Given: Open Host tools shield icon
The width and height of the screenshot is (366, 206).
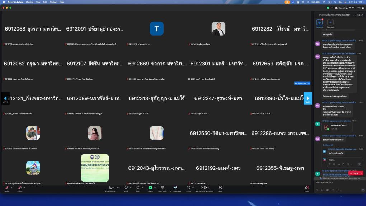Looking at the screenshot, I should 162,188.
